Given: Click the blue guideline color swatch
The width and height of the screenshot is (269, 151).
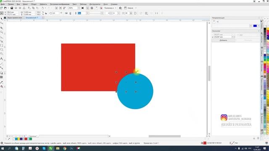Looking at the screenshot, I should (x=255, y=26).
